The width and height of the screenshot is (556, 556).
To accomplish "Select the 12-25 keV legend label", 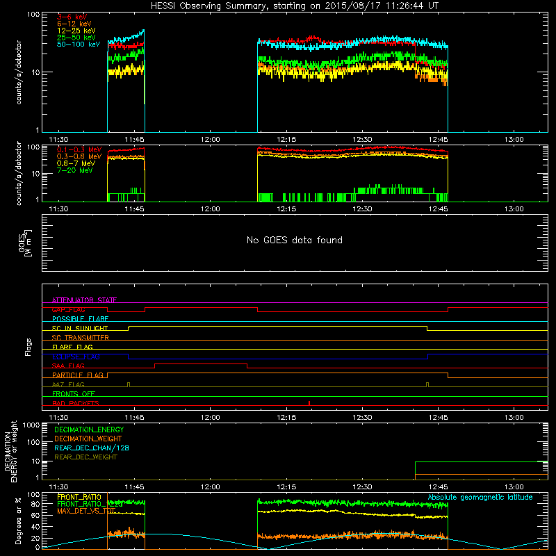I will point(76,31).
